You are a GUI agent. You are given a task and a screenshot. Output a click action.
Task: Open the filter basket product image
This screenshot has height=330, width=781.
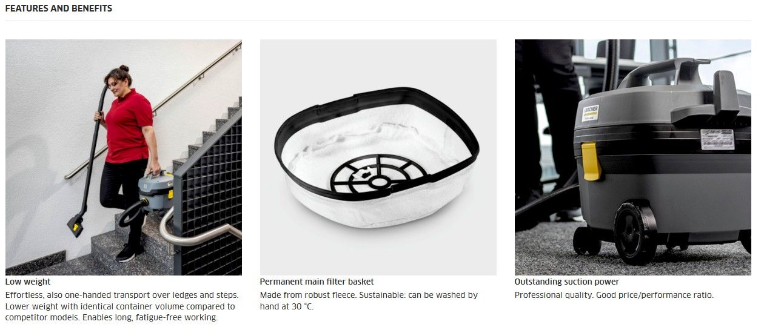point(378,157)
